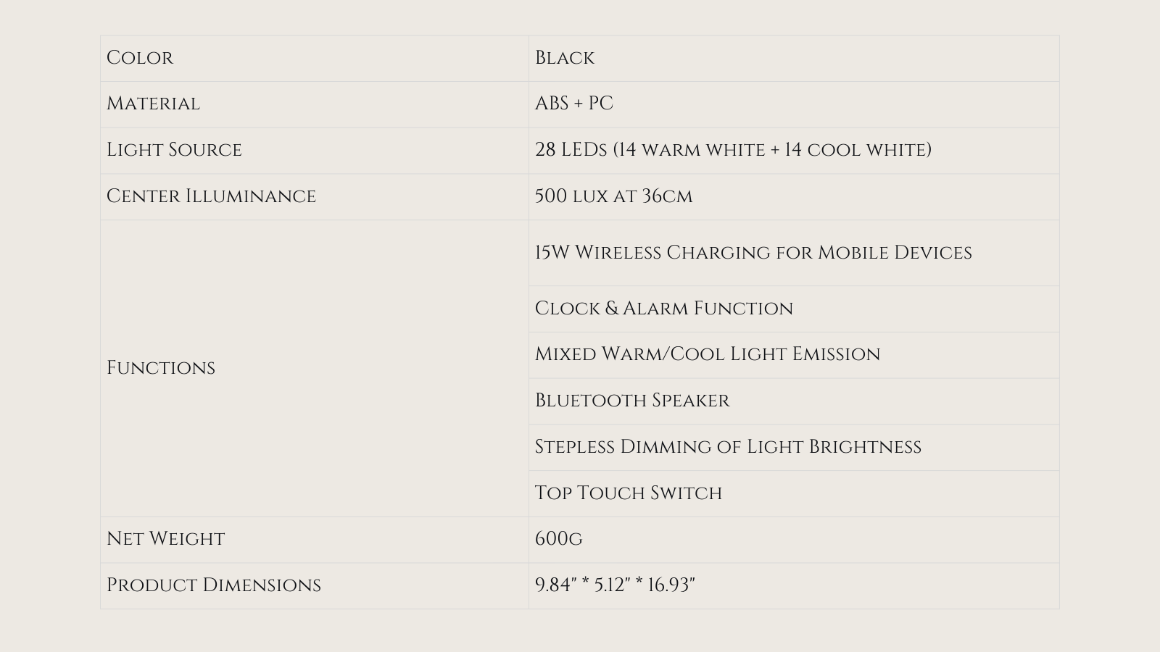This screenshot has width=1160, height=652.
Task: Click the 16.93" number in dimensions
Action: pos(671,585)
